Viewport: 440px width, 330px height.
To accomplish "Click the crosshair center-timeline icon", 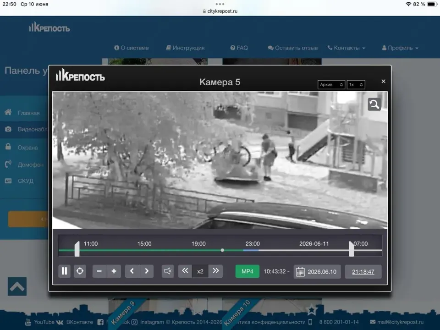I will [x=80, y=271].
